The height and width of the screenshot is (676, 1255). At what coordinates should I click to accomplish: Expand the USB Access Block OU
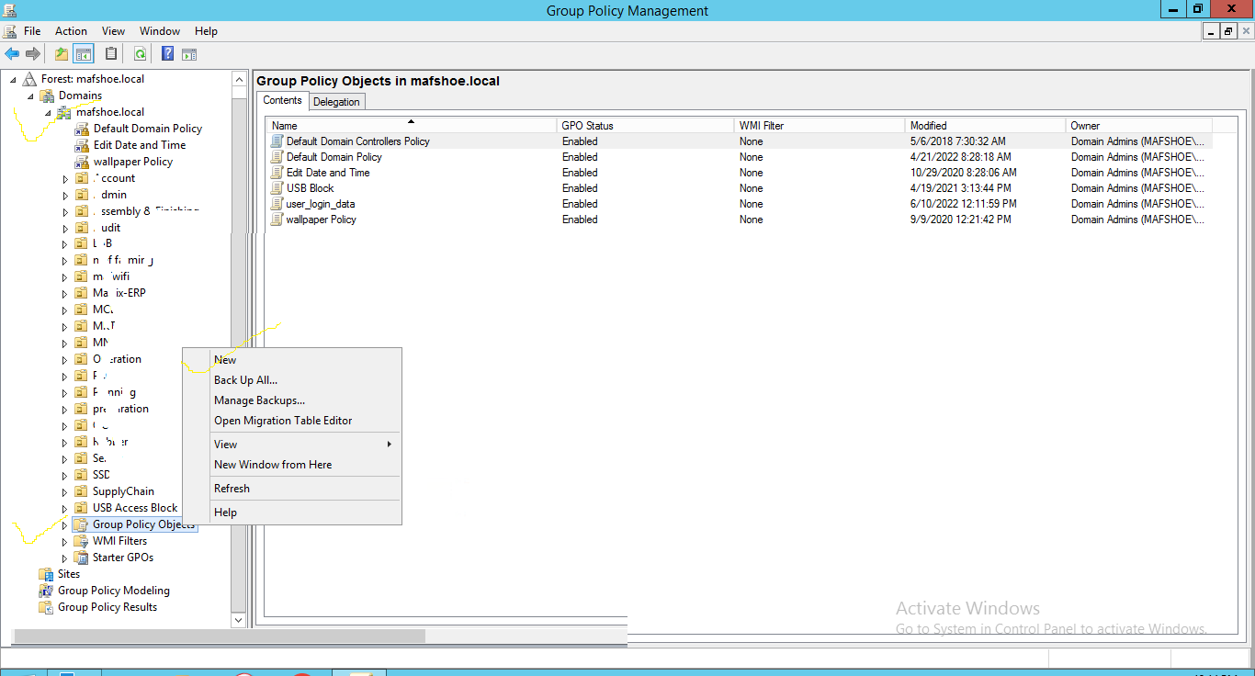65,509
